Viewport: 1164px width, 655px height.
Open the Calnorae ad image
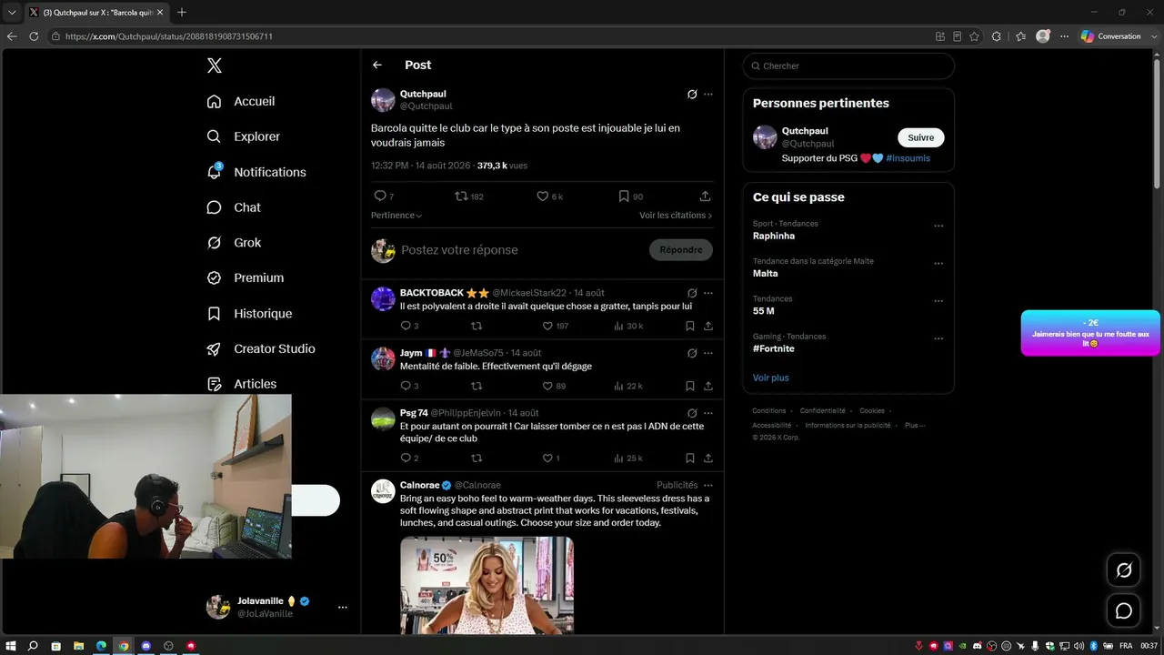(487, 585)
